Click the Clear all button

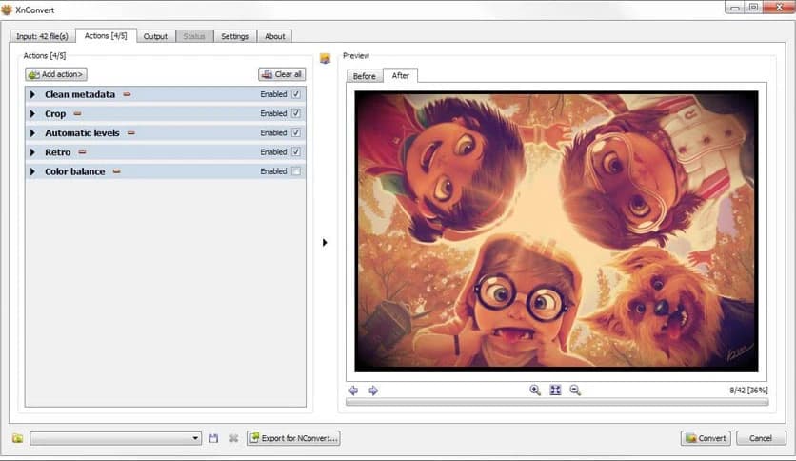click(x=282, y=74)
